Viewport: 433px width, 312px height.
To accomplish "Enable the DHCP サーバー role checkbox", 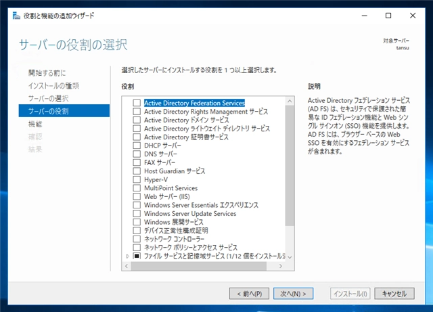I will pyautogui.click(x=137, y=146).
